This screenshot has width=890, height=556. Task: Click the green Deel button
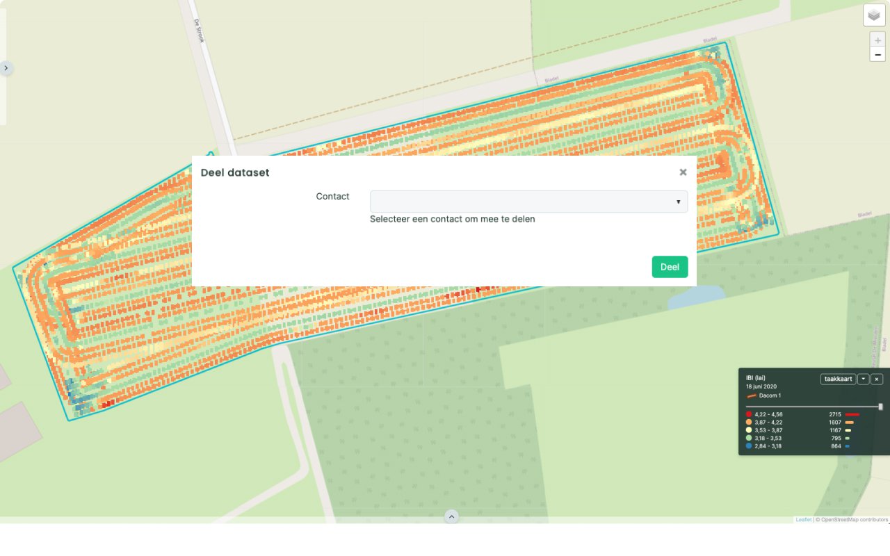point(670,267)
